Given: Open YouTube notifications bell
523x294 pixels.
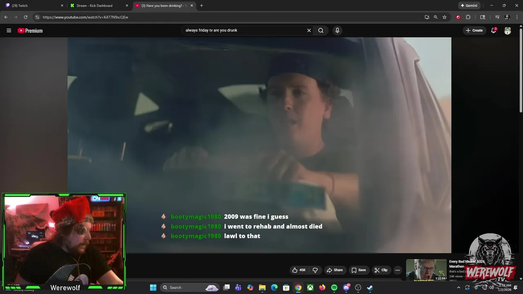Looking at the screenshot, I should pyautogui.click(x=494, y=30).
